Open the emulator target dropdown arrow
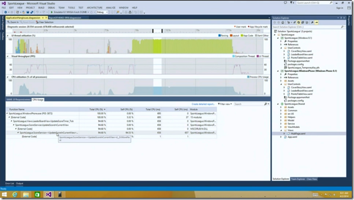Screen dimensions: 354x200 88,12
